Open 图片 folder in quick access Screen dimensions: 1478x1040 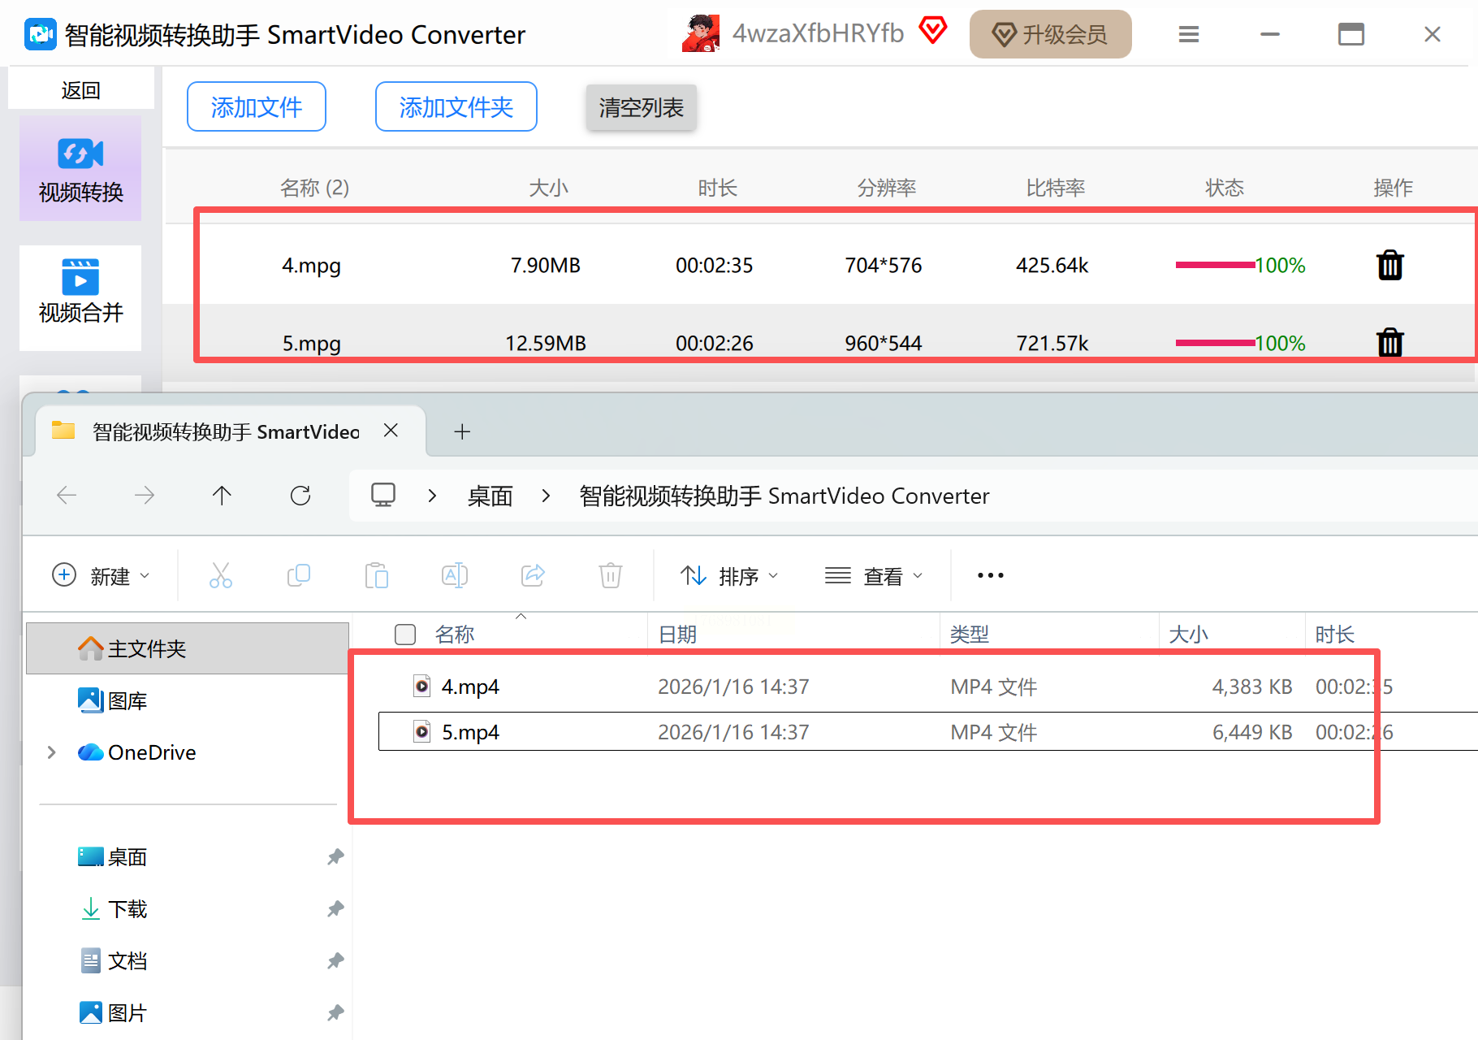[x=113, y=1012]
